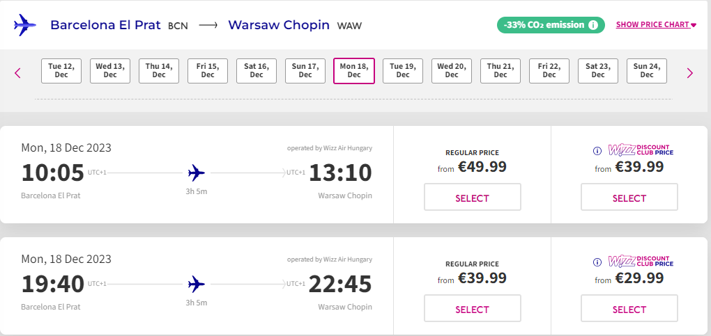
Task: Select the Sun 17, Dec date tab
Action: tap(305, 71)
